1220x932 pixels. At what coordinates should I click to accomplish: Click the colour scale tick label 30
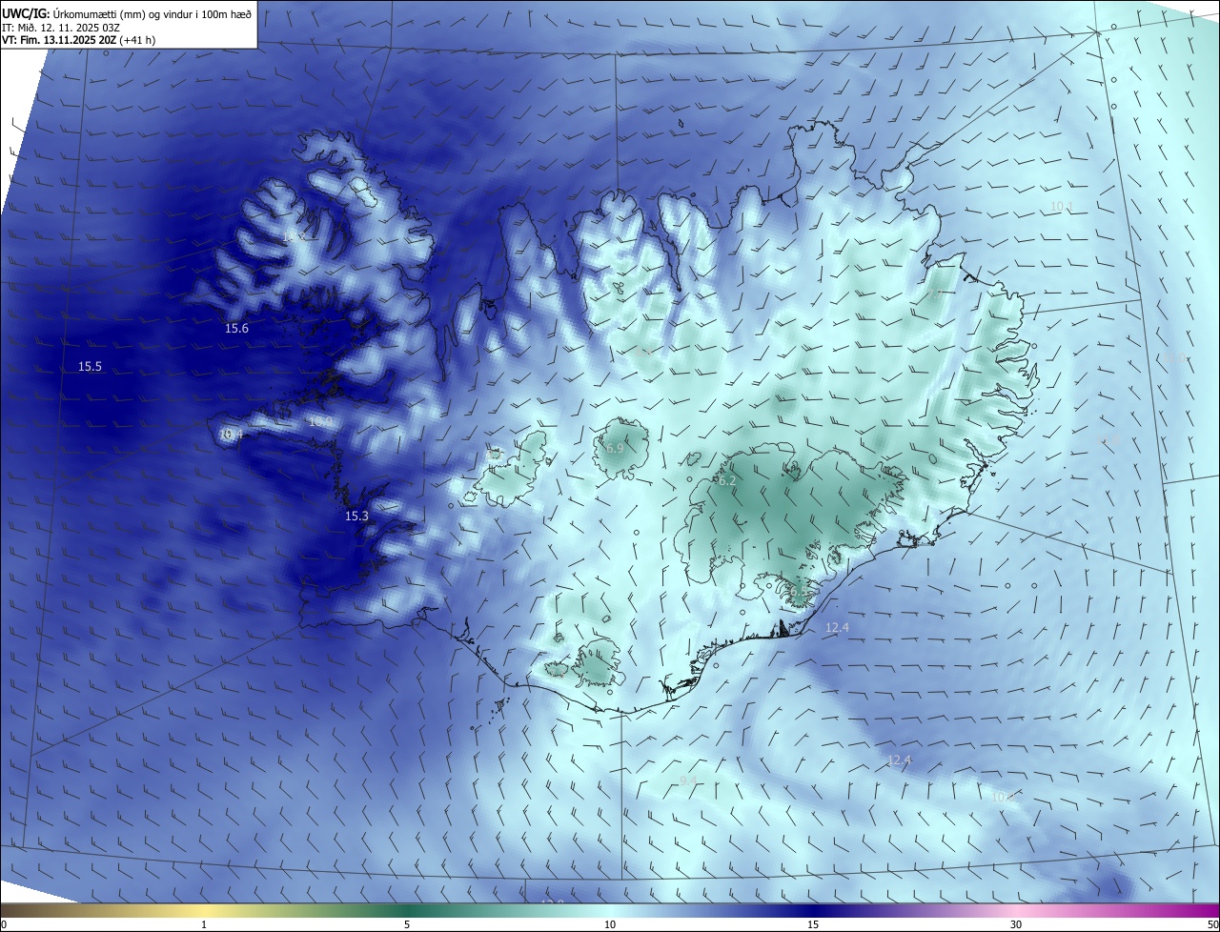pyautogui.click(x=1016, y=924)
